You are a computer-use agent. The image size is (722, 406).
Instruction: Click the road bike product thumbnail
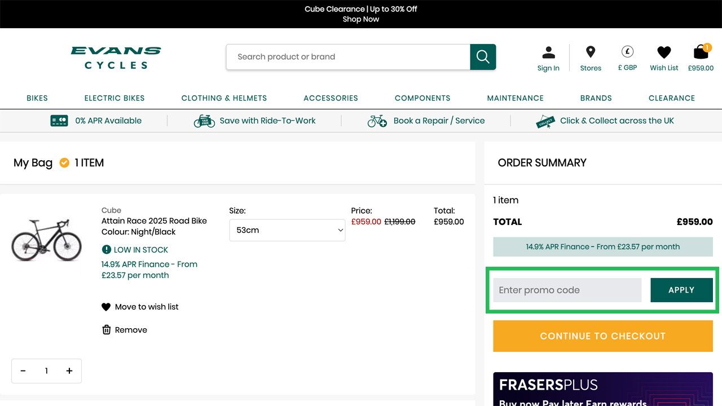46,240
